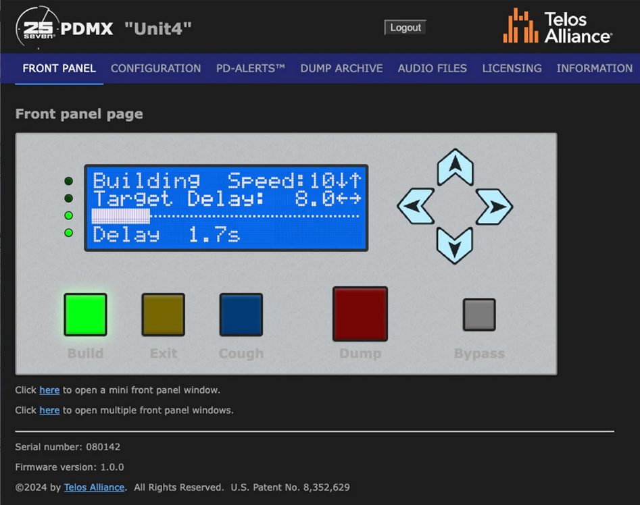640x505 pixels.
Task: Click the 'Delay 1.7s' display readout
Action: tap(166, 234)
